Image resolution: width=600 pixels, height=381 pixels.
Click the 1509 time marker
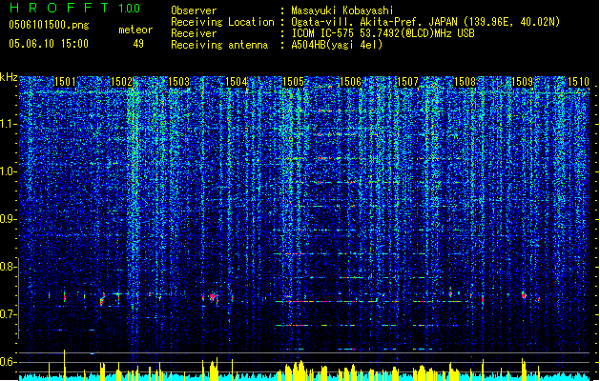tap(523, 82)
